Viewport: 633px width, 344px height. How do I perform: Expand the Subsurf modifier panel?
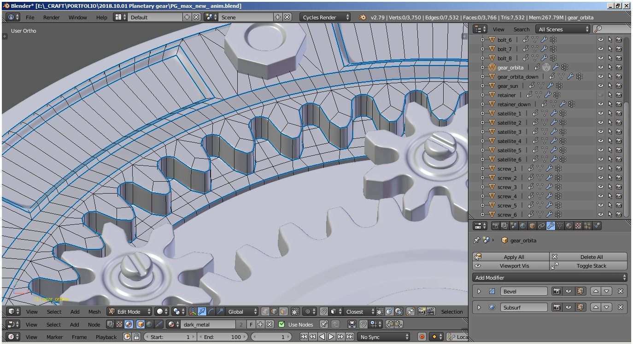pyautogui.click(x=479, y=307)
